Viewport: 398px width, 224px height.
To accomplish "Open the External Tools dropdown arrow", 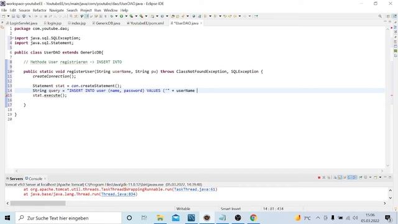I will [x=146, y=16].
